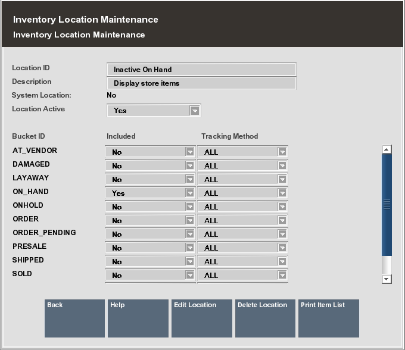Open Tracking Method dropdown for SOLD
The width and height of the screenshot is (405, 350).
pos(242,275)
